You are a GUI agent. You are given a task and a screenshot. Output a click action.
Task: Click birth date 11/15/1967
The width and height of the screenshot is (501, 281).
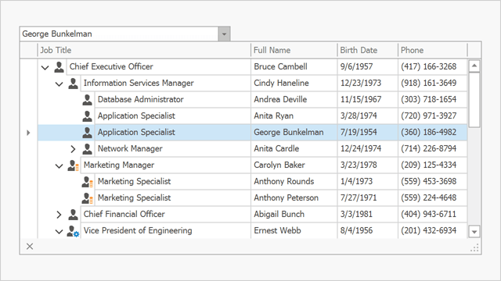[x=361, y=99]
